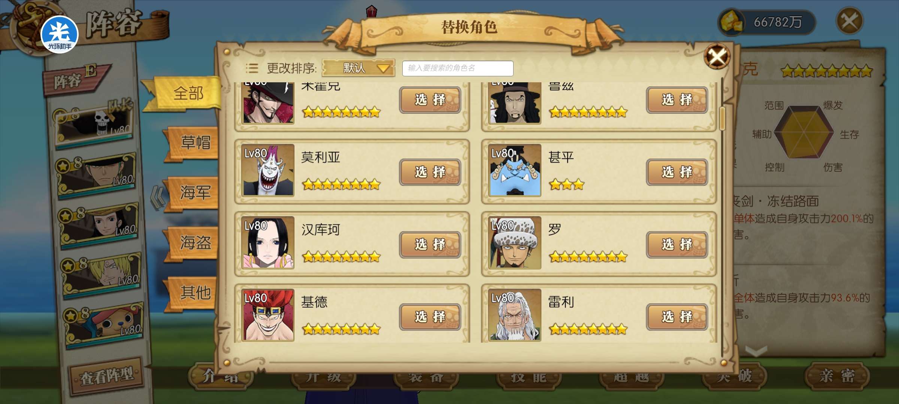This screenshot has width=899, height=404.
Task: Click the character list vertical scrollbar
Action: click(722, 118)
